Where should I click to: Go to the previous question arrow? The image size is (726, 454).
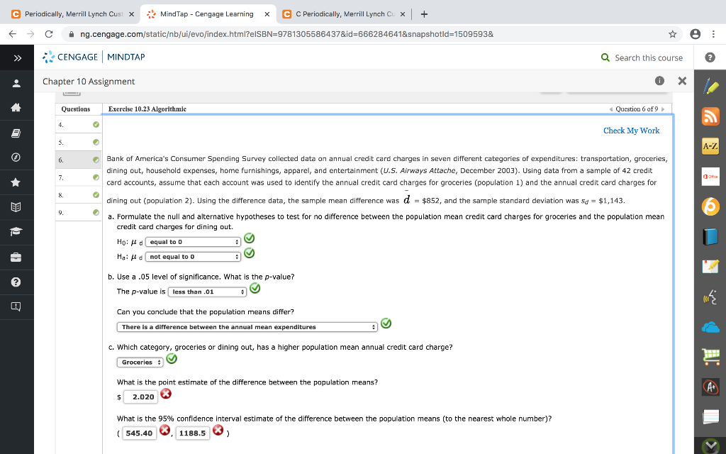pos(611,109)
